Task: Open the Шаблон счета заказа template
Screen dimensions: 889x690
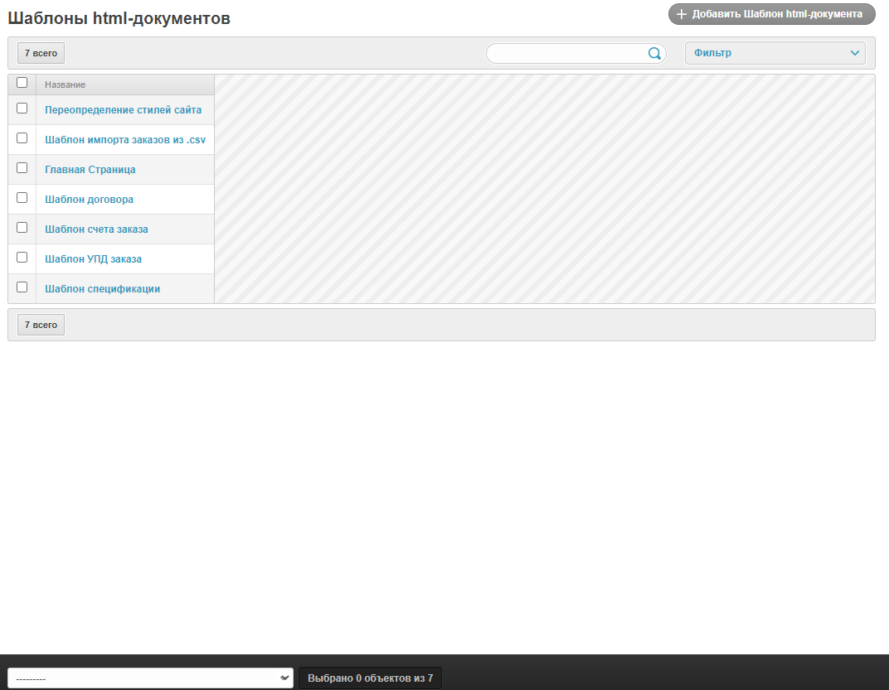Action: (x=96, y=229)
